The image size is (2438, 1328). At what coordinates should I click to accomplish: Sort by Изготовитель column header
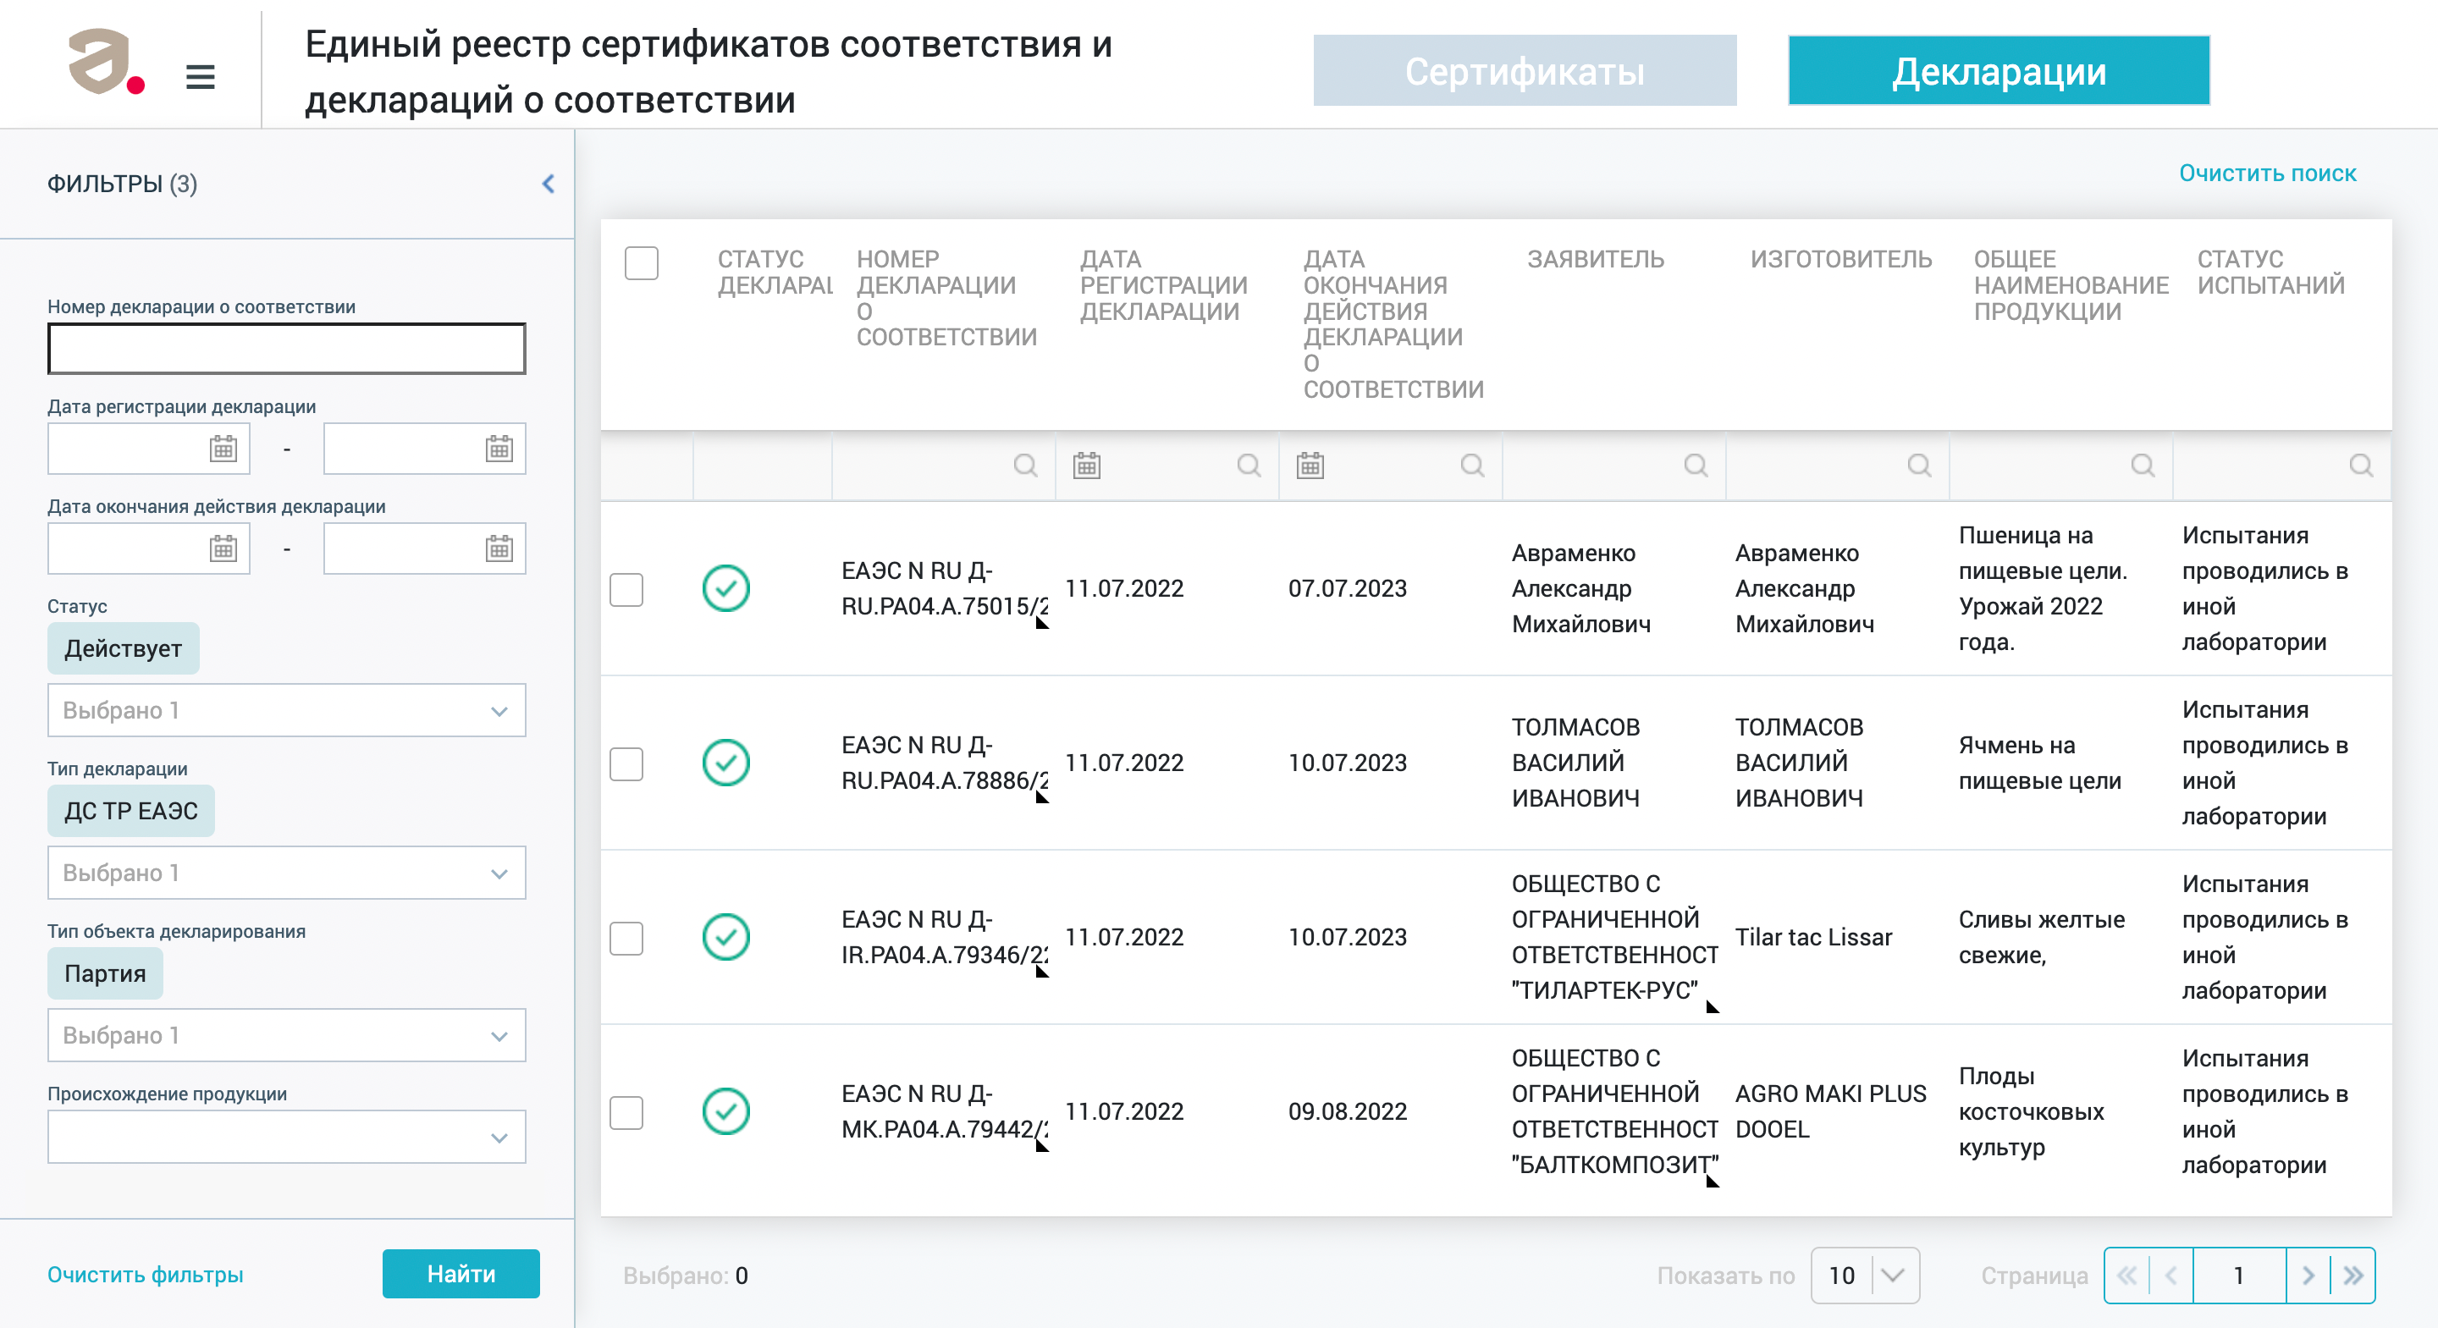point(1841,259)
